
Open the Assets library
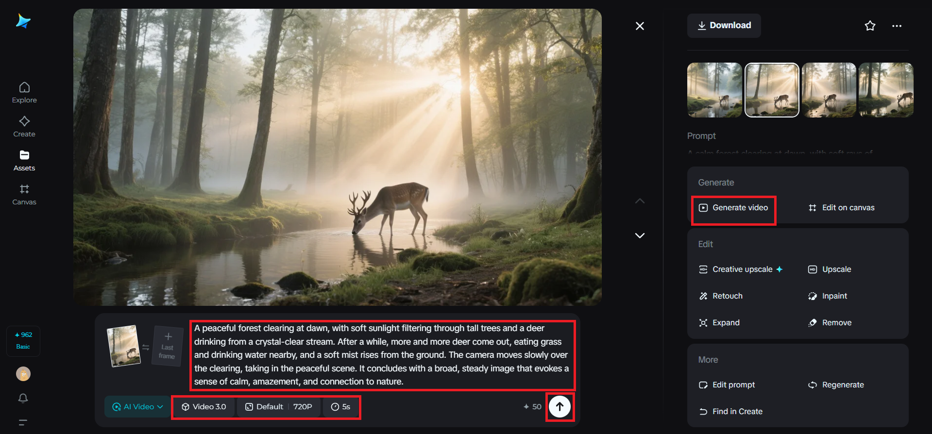click(x=24, y=161)
